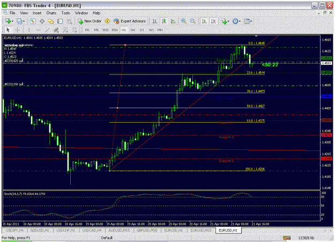
Task: Open a new chart window
Action: 8,21
